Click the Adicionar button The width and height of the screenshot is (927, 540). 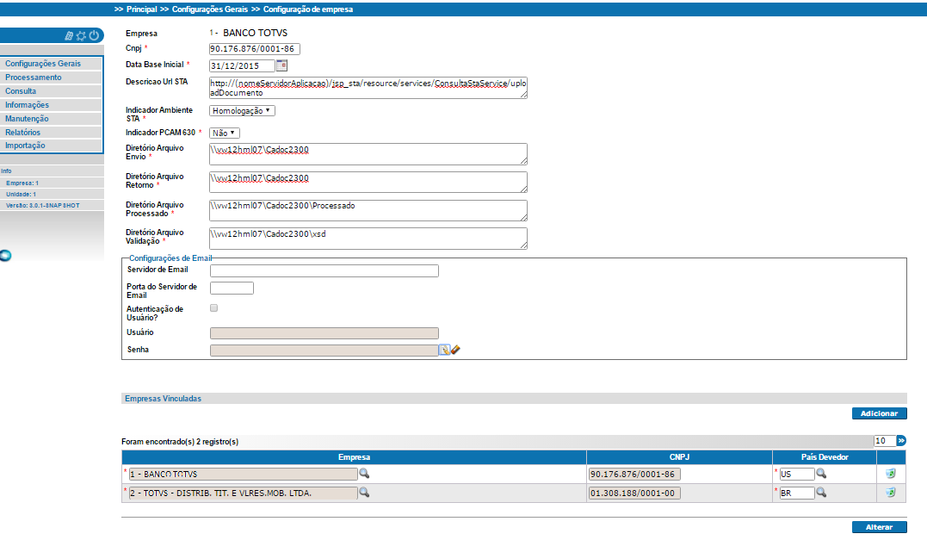click(x=879, y=413)
